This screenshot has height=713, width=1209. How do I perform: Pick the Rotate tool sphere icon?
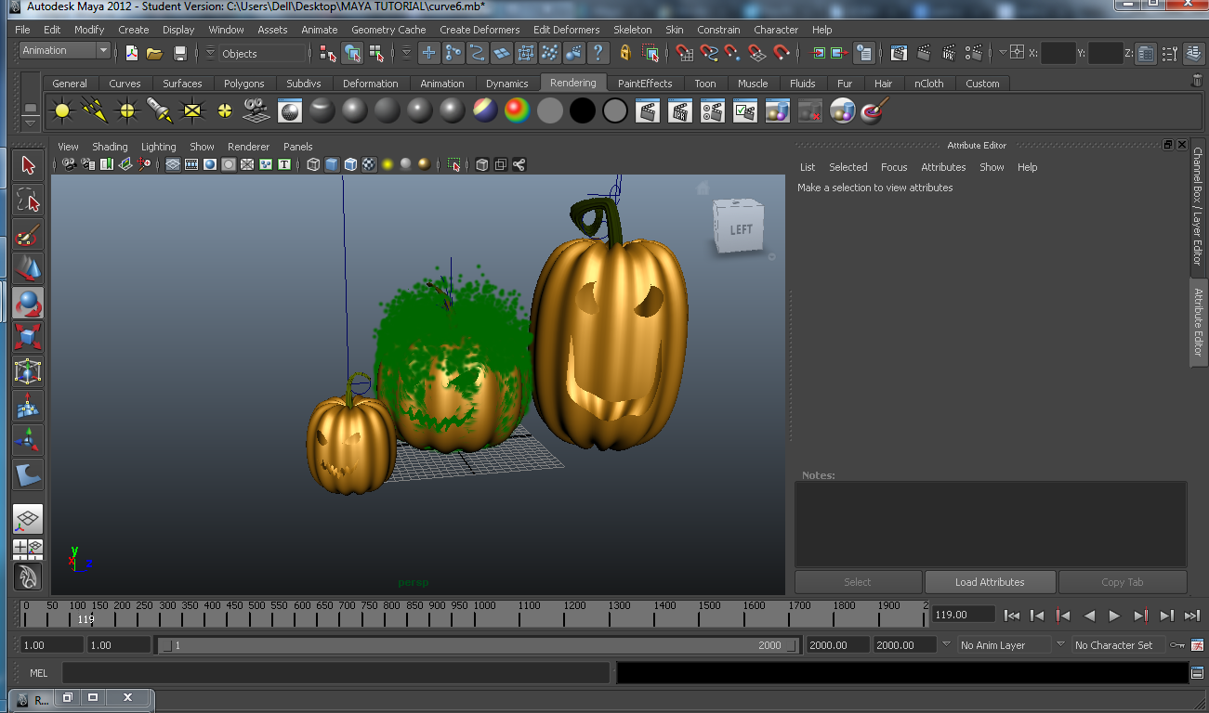[x=28, y=303]
